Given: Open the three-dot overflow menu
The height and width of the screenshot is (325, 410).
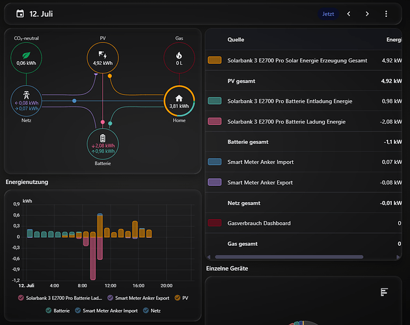Looking at the screenshot, I should click(386, 14).
